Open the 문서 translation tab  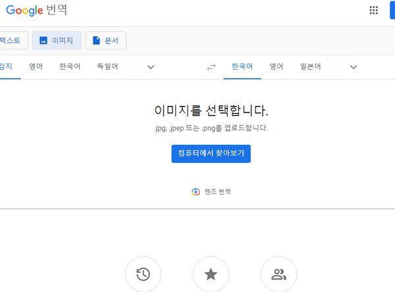tap(106, 40)
